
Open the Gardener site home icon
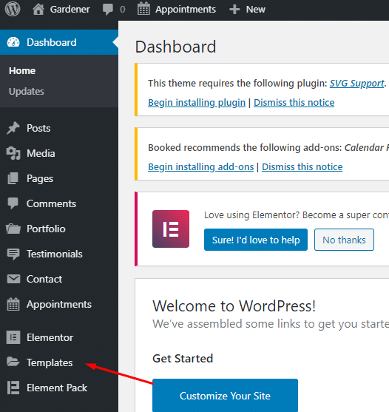38,10
